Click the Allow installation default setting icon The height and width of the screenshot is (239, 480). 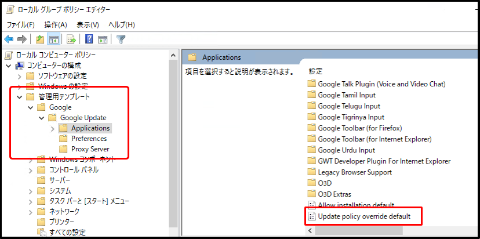(312, 205)
